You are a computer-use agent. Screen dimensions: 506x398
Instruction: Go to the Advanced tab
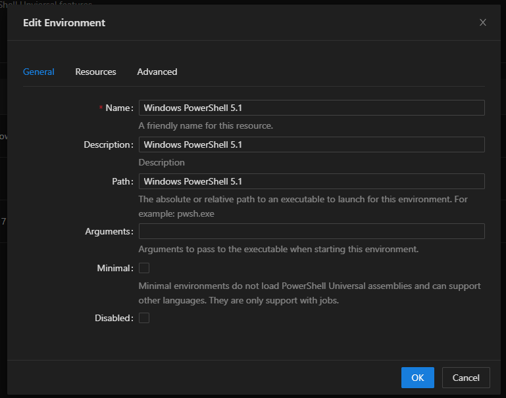point(157,72)
